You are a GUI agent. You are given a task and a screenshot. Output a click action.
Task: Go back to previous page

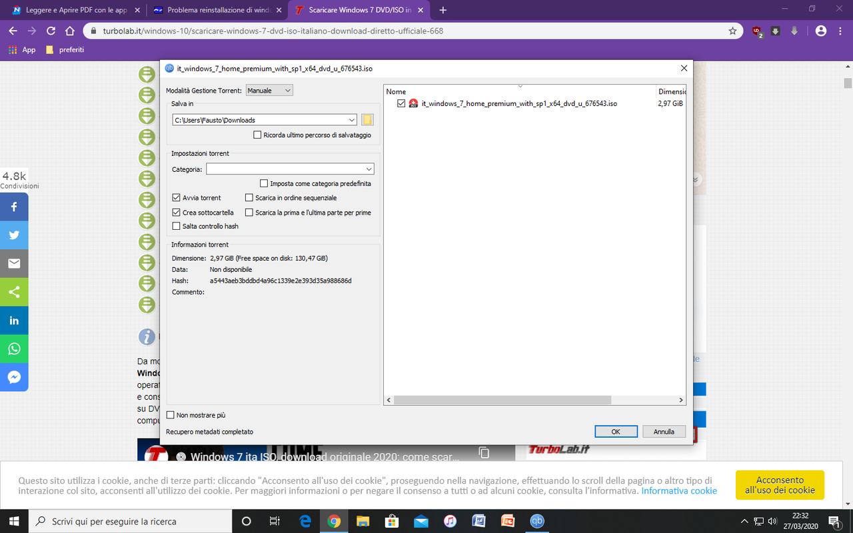pyautogui.click(x=13, y=31)
